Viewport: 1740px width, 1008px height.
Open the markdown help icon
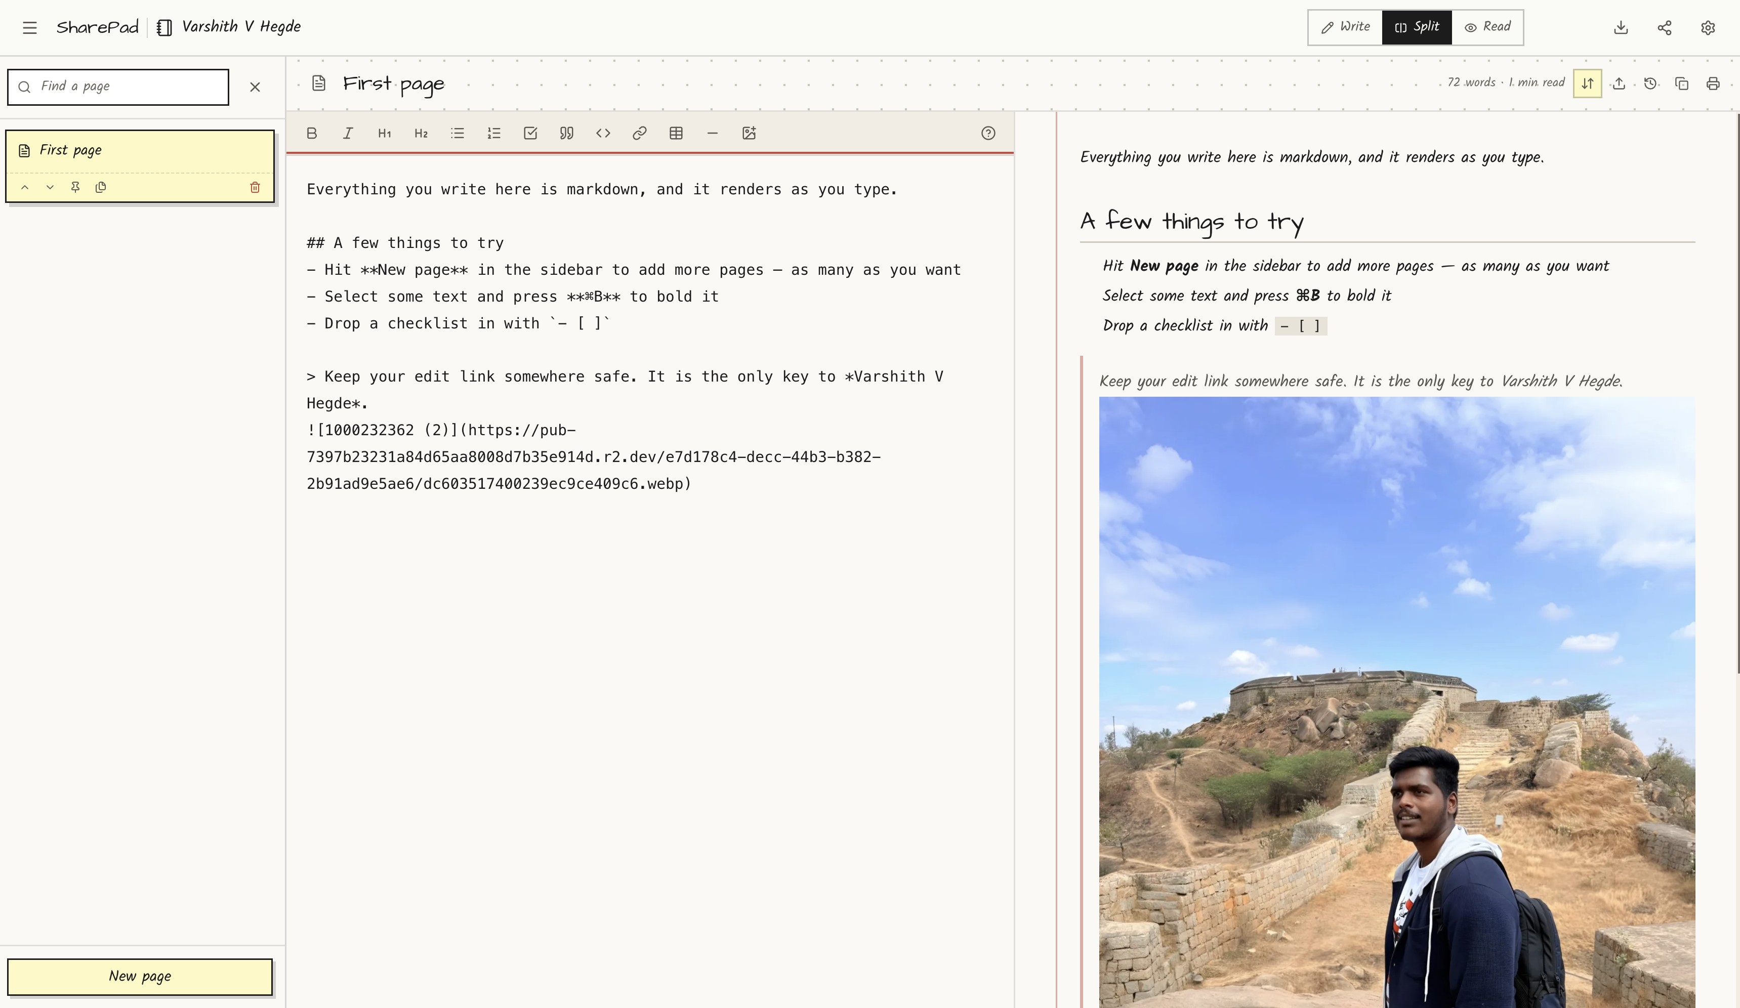pyautogui.click(x=988, y=133)
